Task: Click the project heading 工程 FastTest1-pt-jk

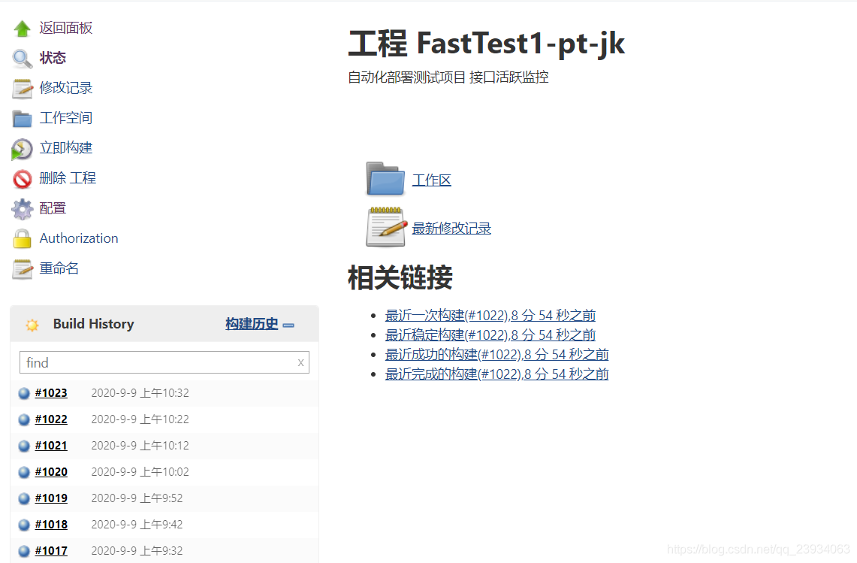Action: click(487, 44)
